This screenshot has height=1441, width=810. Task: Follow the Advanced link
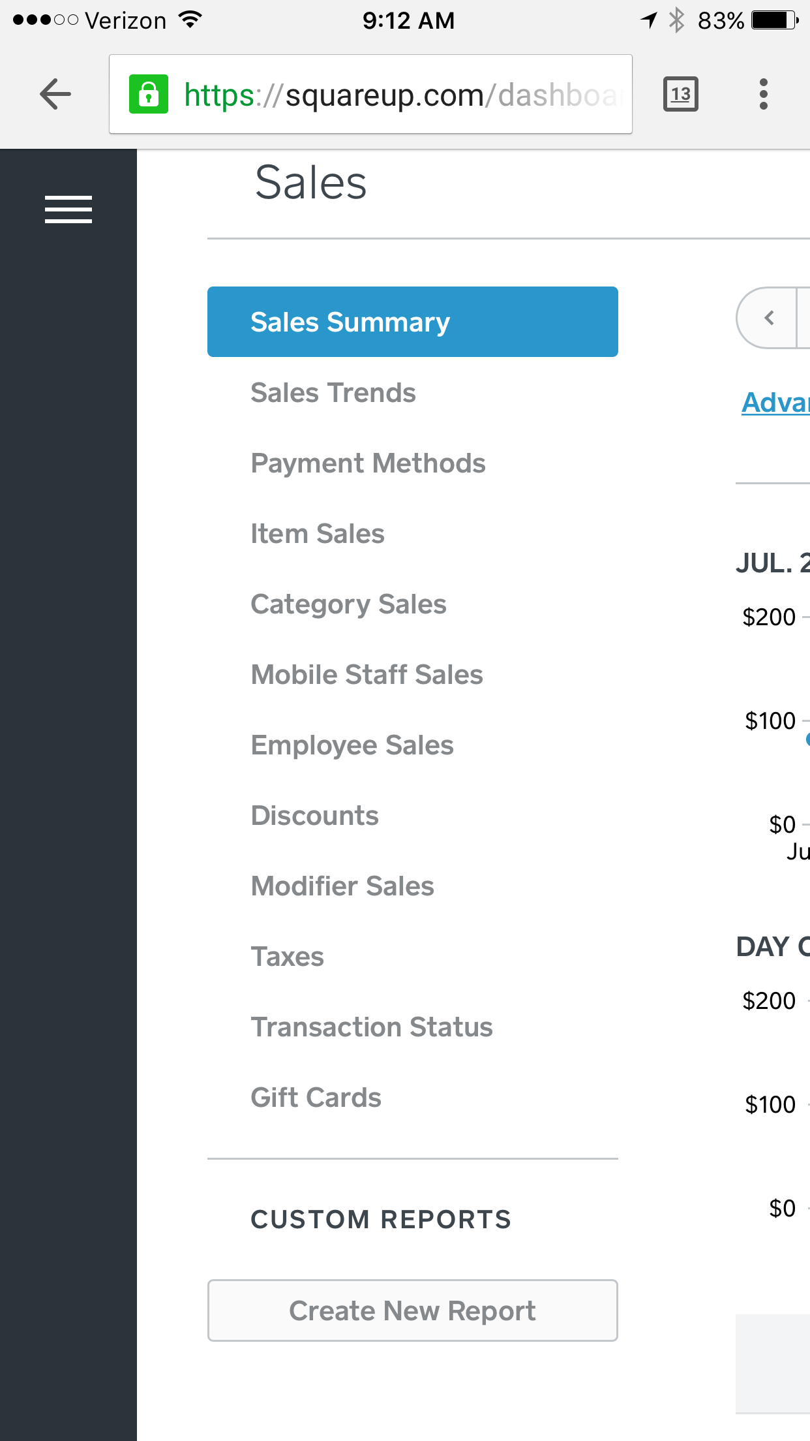[775, 402]
